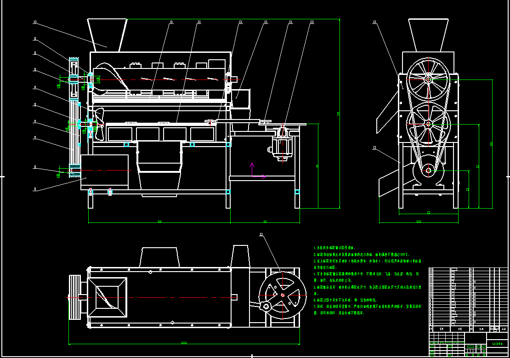Select technical note number 7
Image resolution: width=510 pixels, height=358 pixels.
point(368,309)
